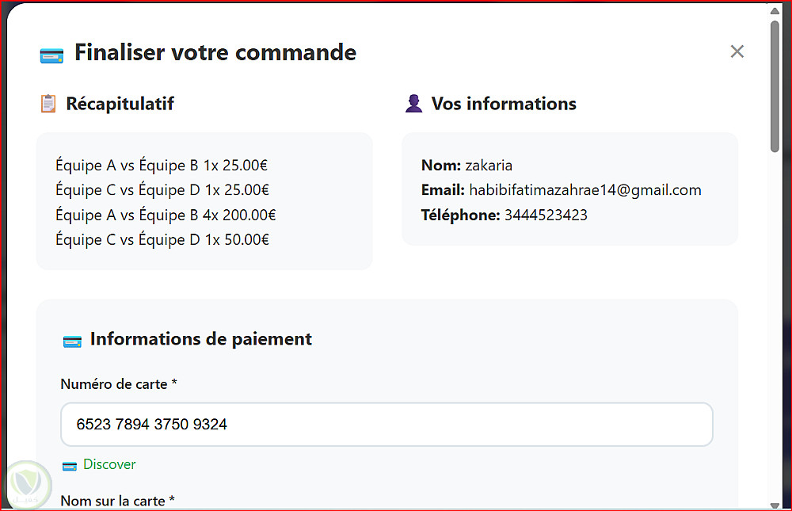The image size is (792, 511).
Task: Focus the Numéro de carte input field
Action: point(386,425)
